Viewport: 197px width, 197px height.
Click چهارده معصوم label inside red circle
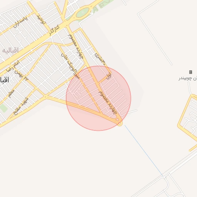108,103
